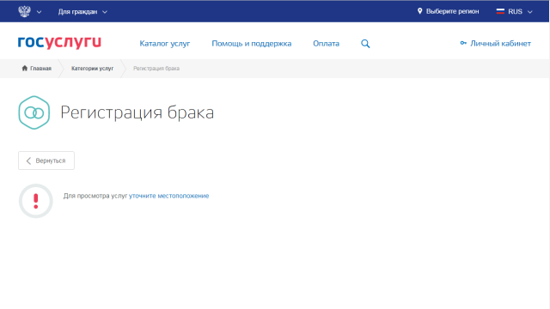Click the Russian flag icon
This screenshot has height=309, width=550.
pyautogui.click(x=500, y=11)
